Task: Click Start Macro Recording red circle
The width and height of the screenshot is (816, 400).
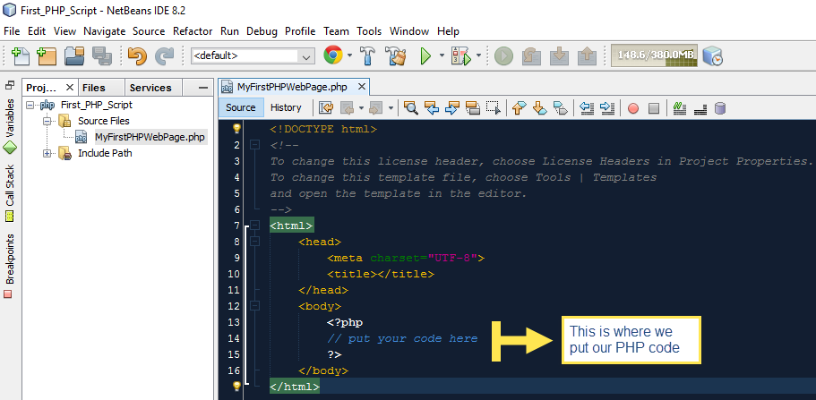Action: (x=633, y=108)
